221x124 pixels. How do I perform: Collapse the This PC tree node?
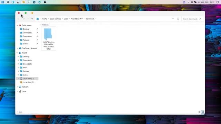(x=17, y=53)
